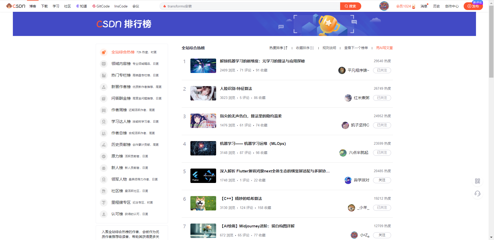Open thumbnail of 人脸识别-特征算法 article

(x=203, y=93)
